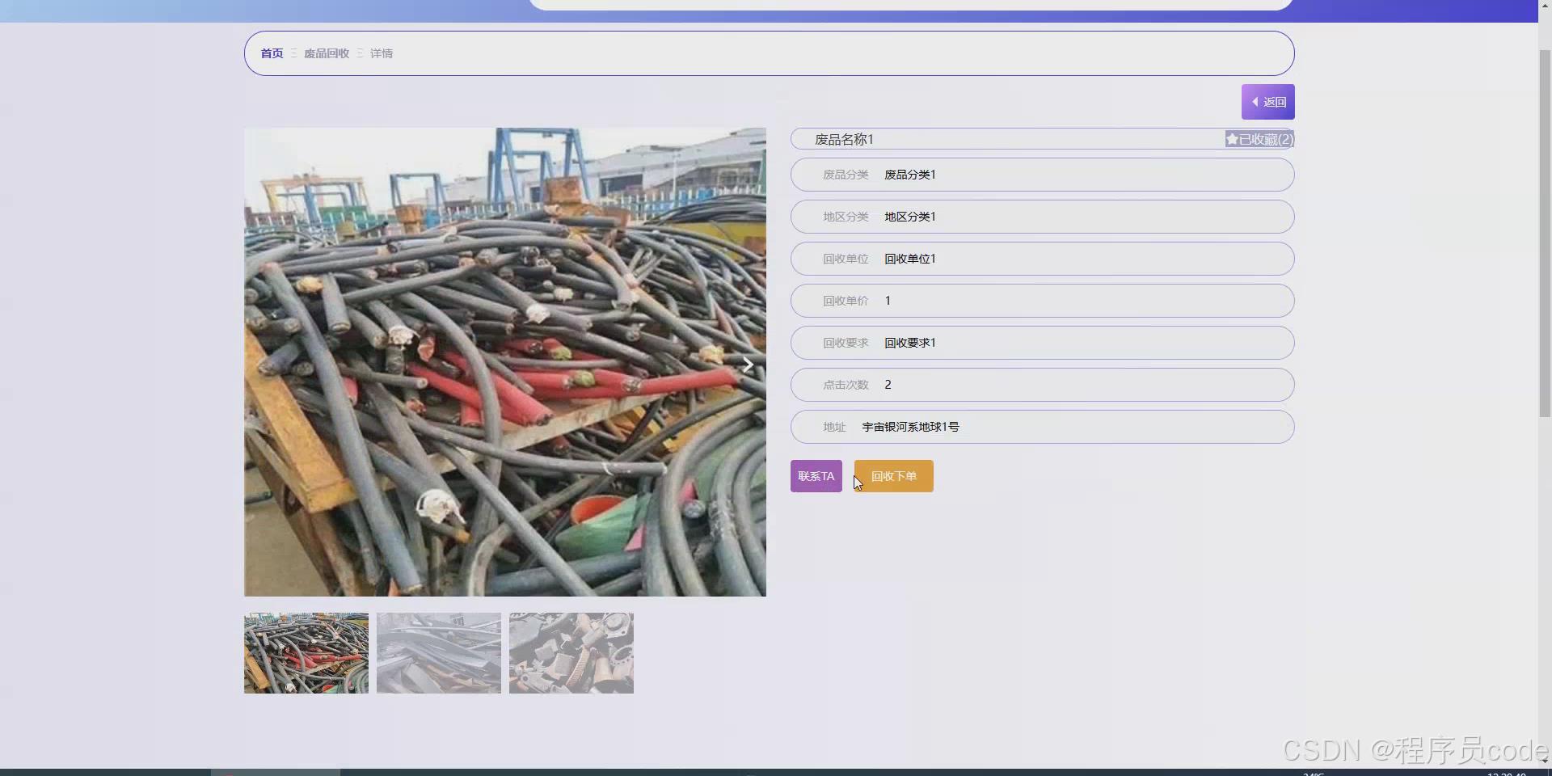Click the 地区分类1 value

910,217
